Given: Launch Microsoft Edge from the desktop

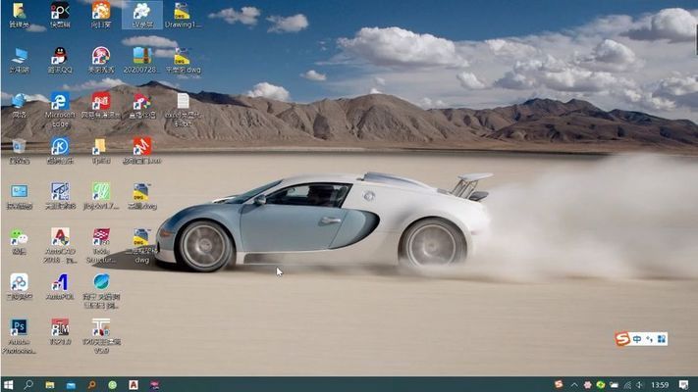Looking at the screenshot, I should (x=60, y=101).
